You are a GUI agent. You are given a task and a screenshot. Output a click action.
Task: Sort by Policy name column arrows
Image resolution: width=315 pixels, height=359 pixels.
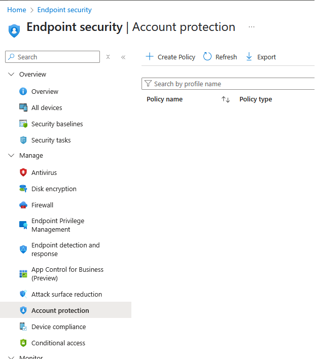coord(226,99)
